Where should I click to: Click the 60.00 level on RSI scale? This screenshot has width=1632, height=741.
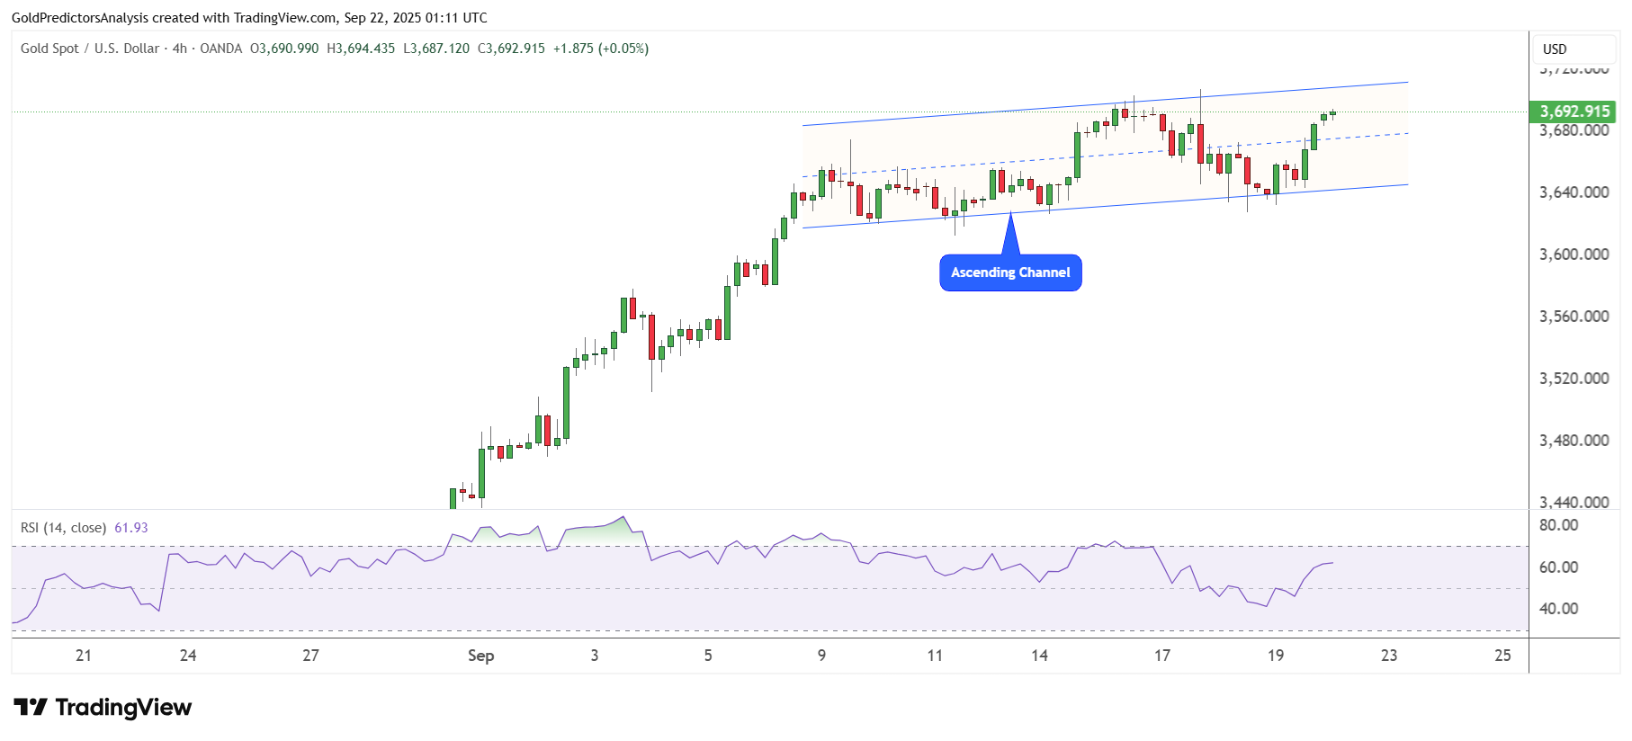[x=1558, y=567]
